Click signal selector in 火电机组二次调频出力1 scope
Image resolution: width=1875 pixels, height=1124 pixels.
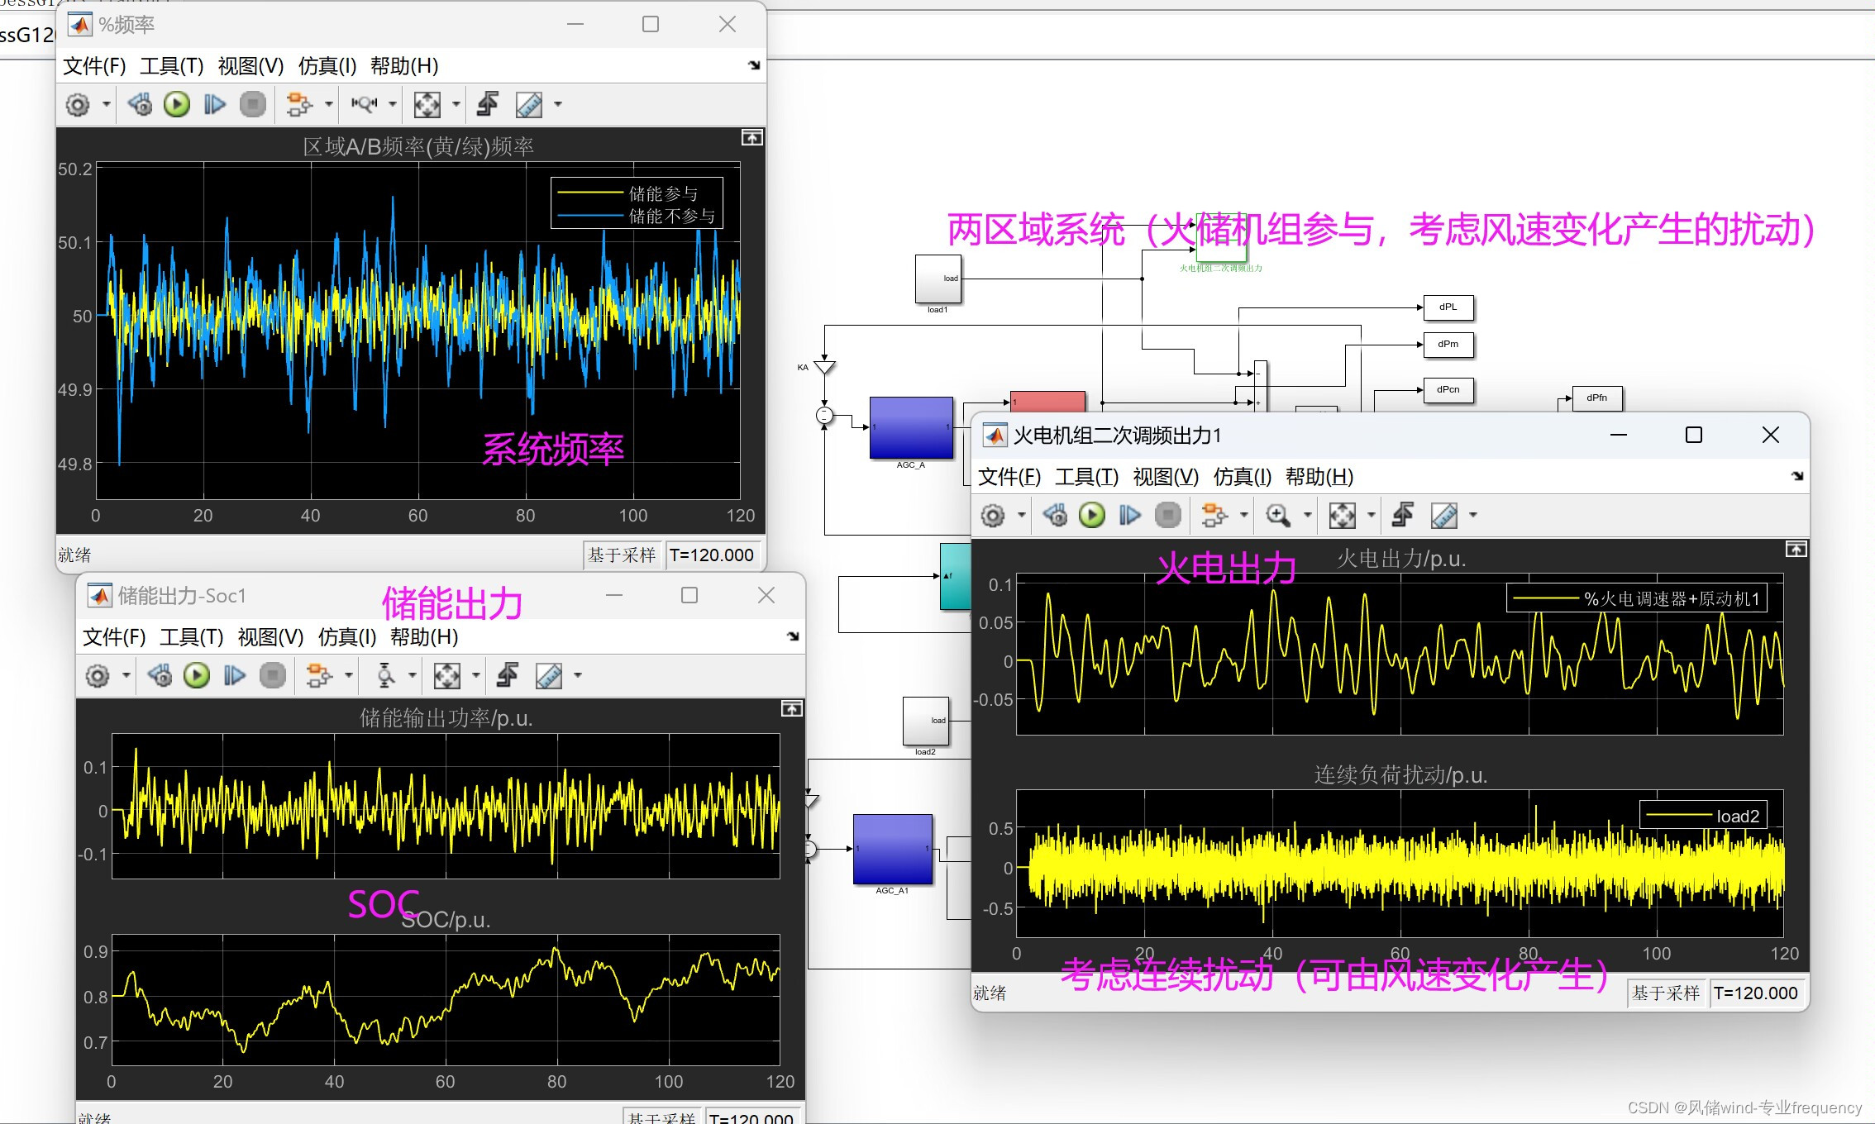pos(1214,517)
